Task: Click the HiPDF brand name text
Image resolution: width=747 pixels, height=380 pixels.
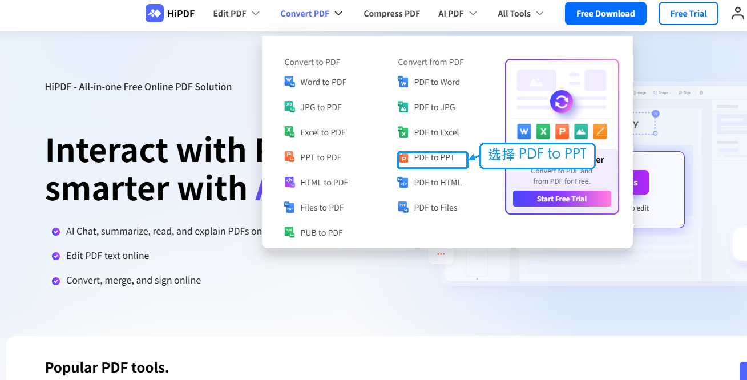Action: (x=181, y=13)
